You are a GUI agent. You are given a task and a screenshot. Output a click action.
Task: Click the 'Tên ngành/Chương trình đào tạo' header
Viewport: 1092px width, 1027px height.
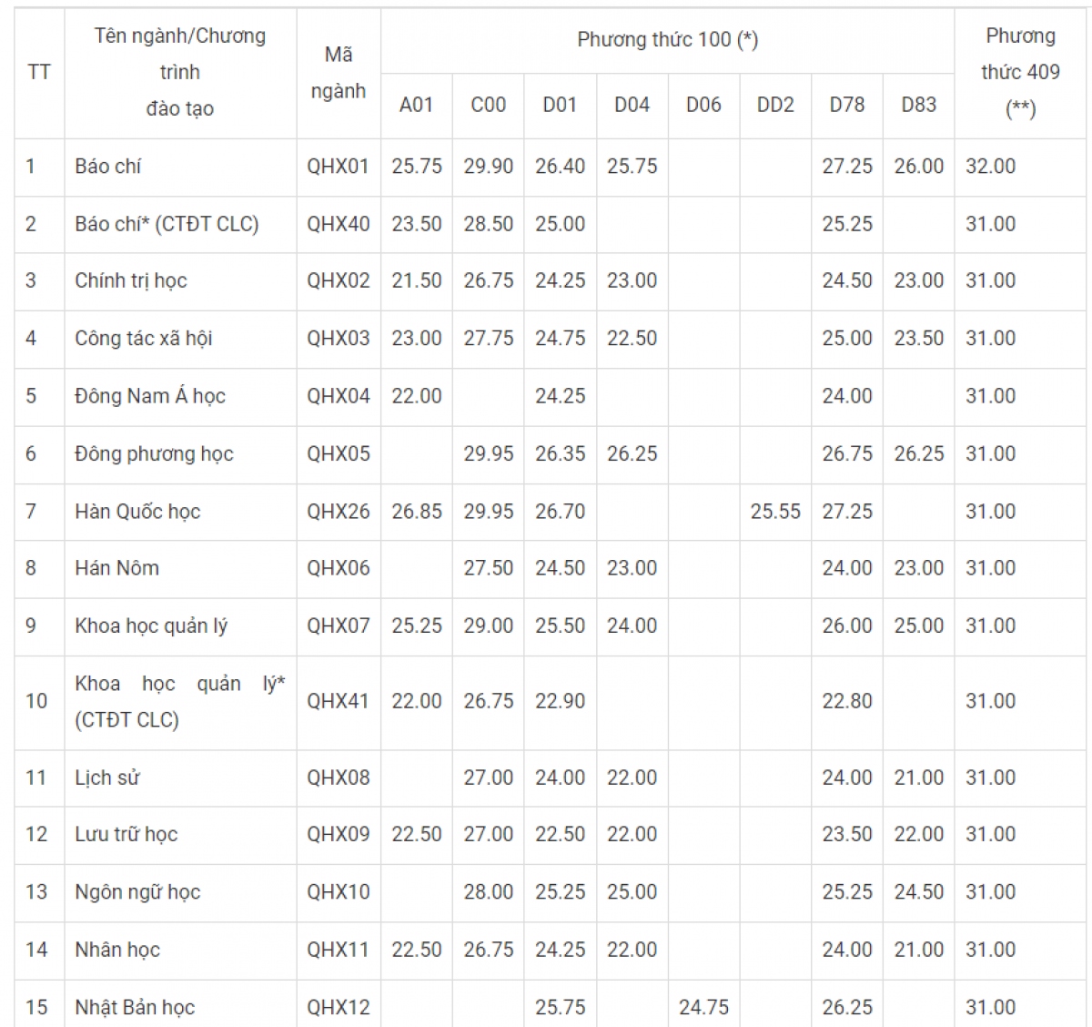(x=179, y=72)
